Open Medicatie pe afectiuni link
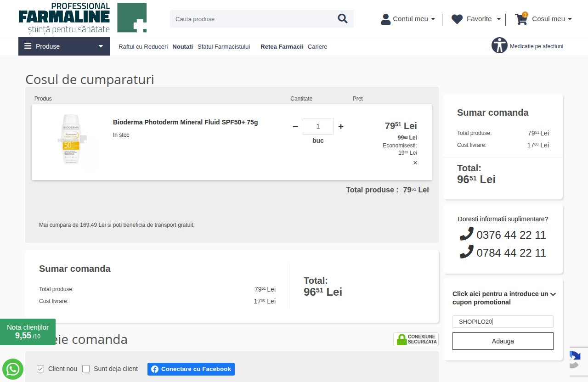588x382 pixels. [537, 46]
